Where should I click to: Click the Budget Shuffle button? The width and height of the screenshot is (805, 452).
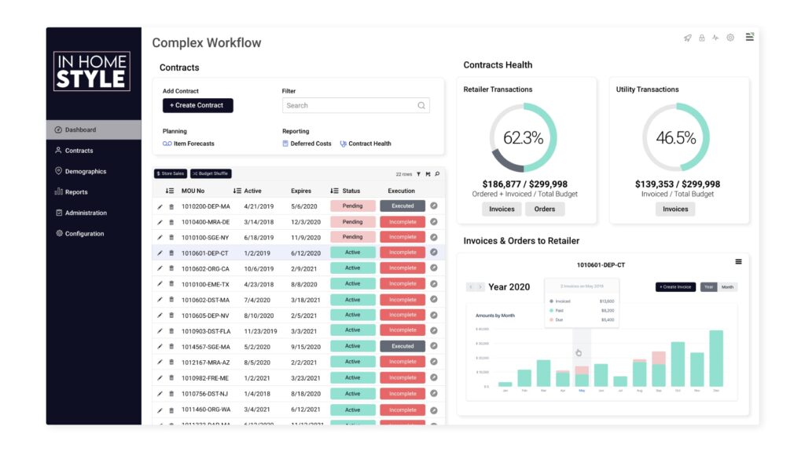pos(211,173)
